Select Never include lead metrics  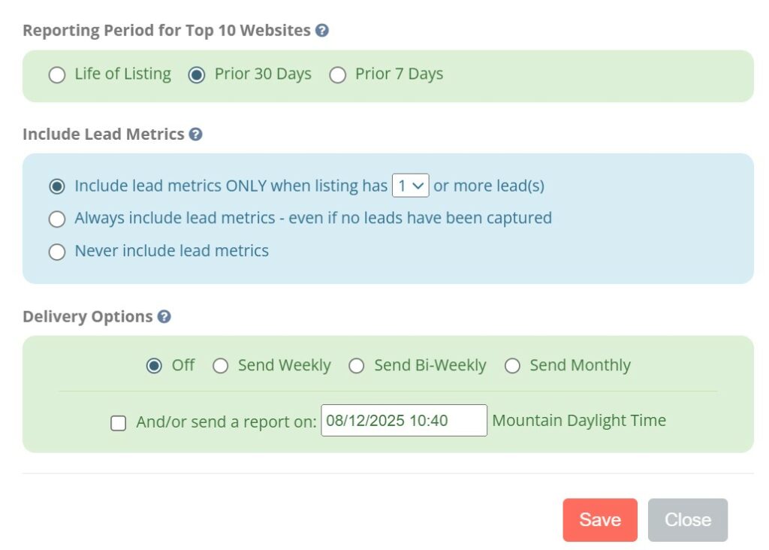[x=57, y=252]
